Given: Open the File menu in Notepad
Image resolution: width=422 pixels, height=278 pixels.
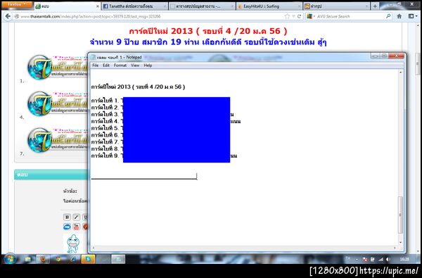Looking at the screenshot, I should point(95,65).
